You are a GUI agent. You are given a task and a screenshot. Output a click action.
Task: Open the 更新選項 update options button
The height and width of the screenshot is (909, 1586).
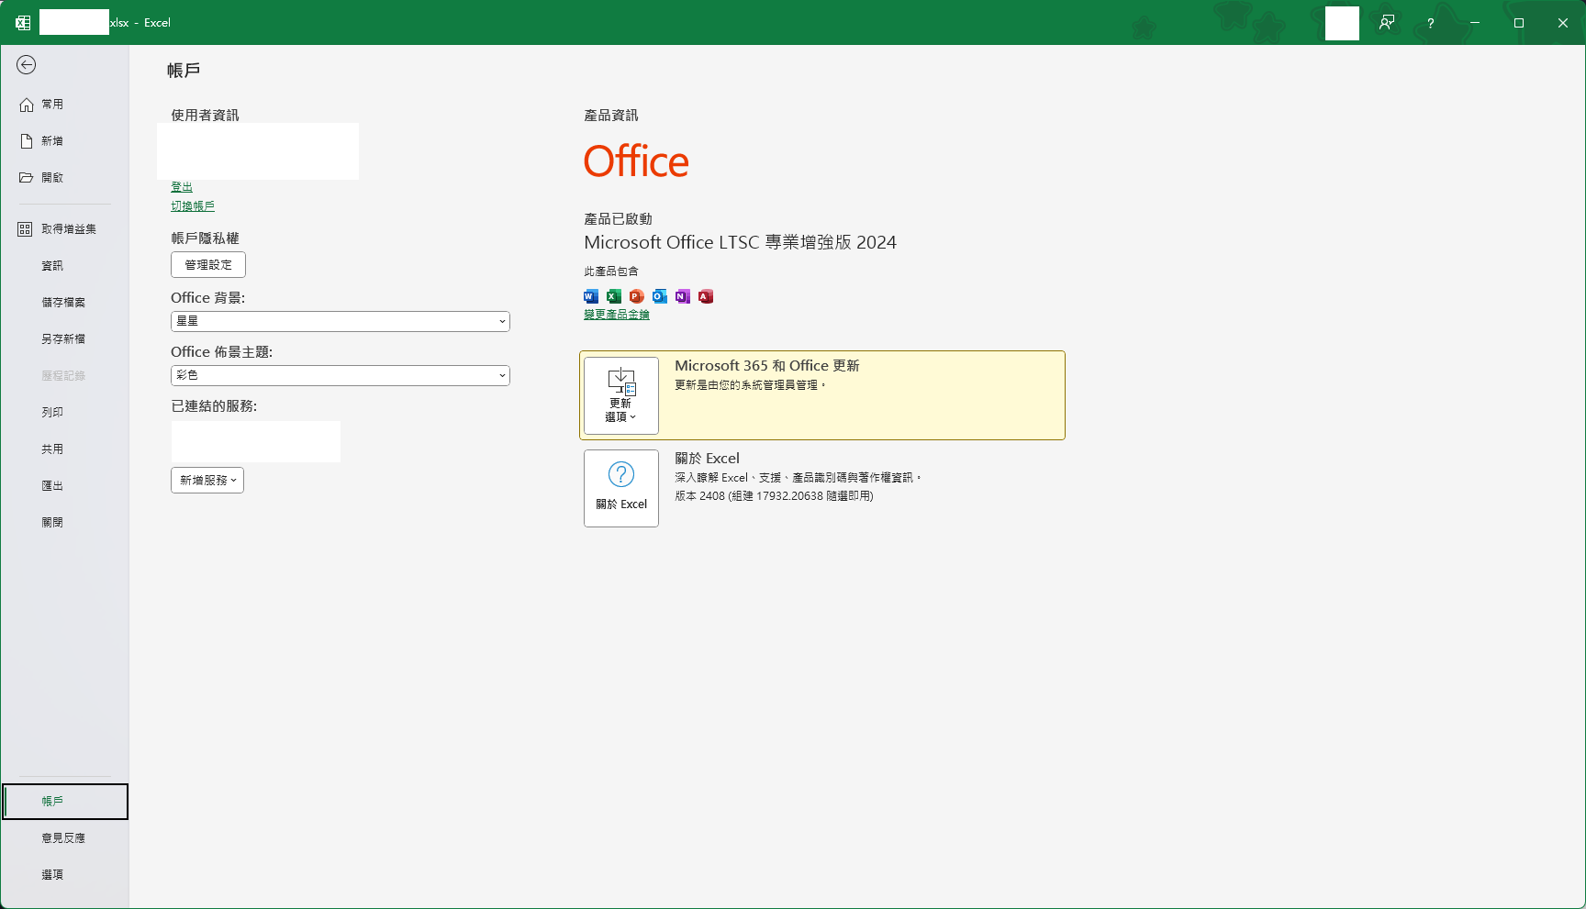[621, 395]
